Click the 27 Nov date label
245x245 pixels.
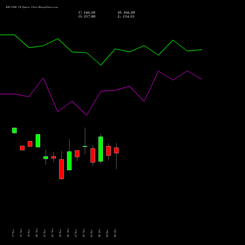[x=76, y=233]
